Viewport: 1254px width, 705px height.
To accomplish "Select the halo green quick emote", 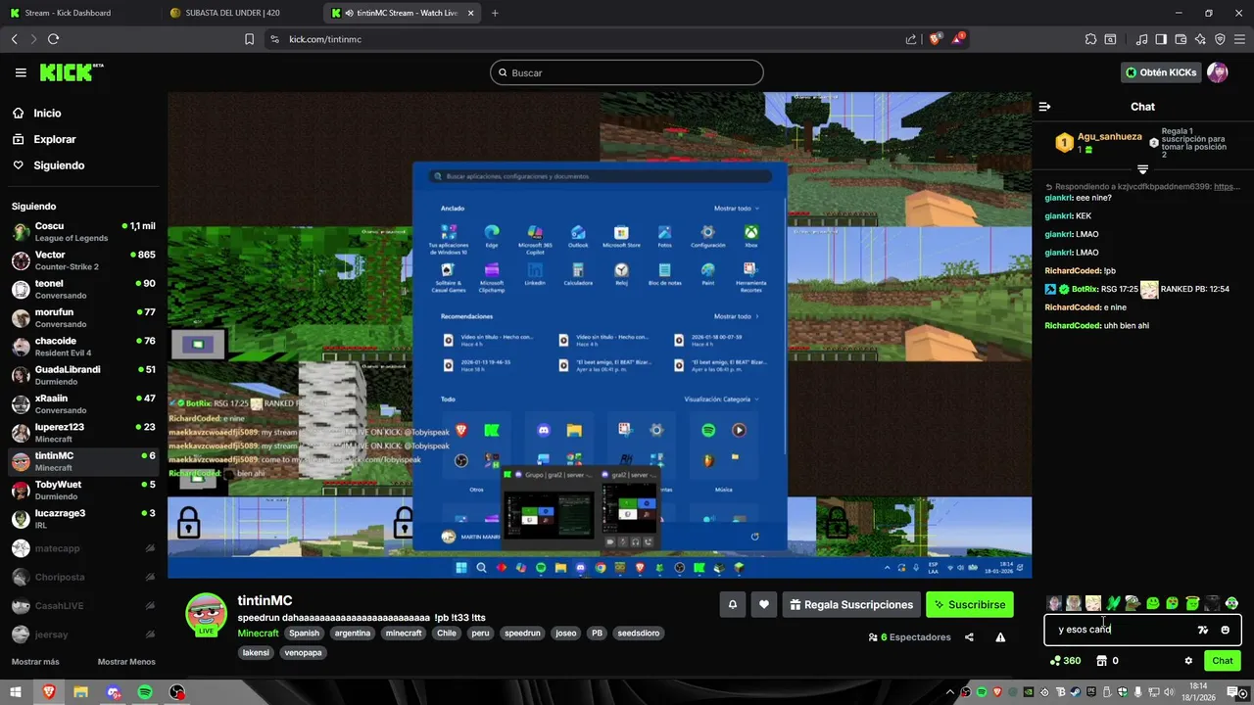I will [x=1192, y=603].
